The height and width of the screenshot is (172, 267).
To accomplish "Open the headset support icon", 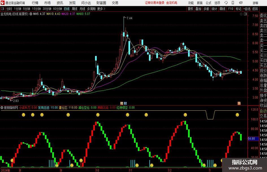I will [226, 3].
